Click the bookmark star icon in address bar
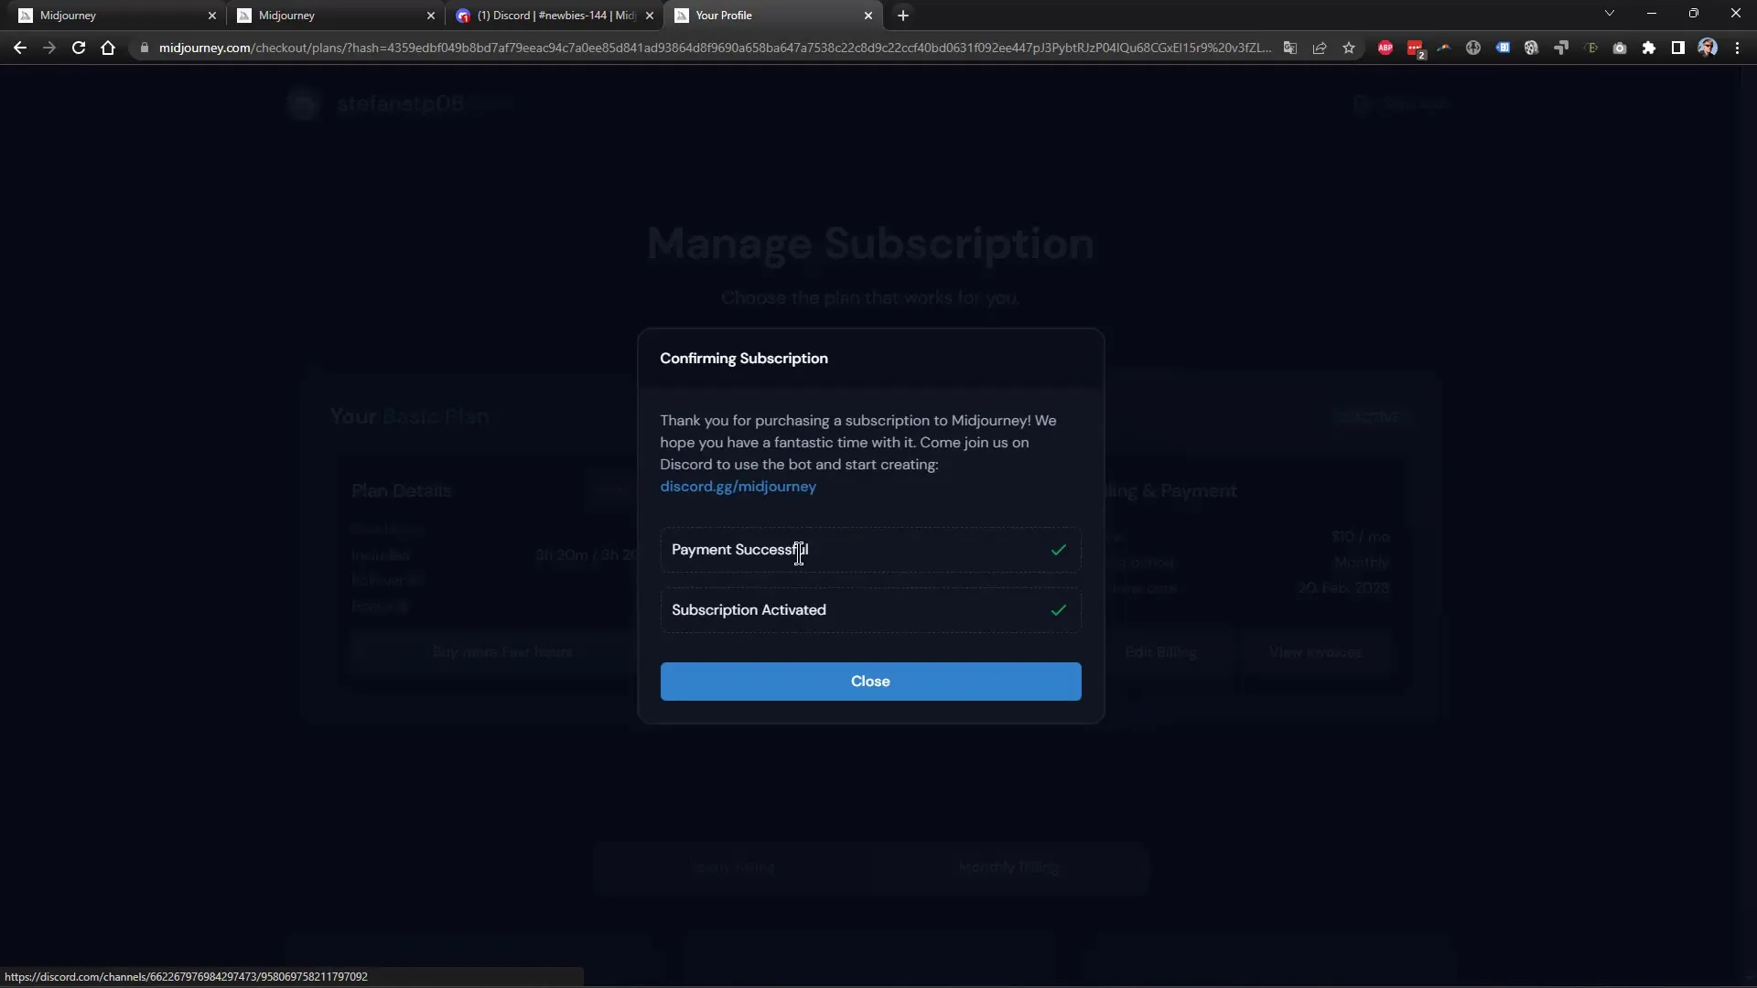The height and width of the screenshot is (988, 1757). [x=1347, y=48]
